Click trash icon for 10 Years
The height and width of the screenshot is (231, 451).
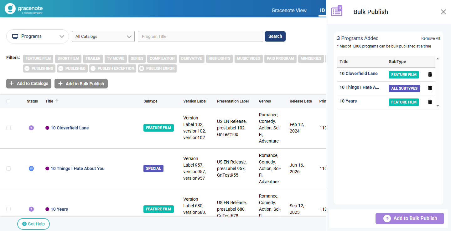[430, 102]
